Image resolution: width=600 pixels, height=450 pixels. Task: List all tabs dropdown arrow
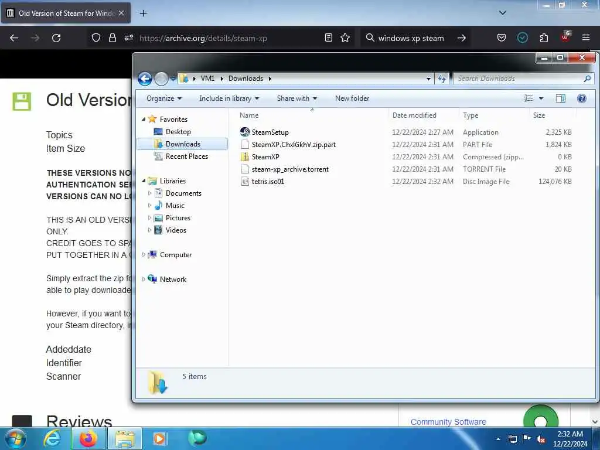[x=503, y=13]
